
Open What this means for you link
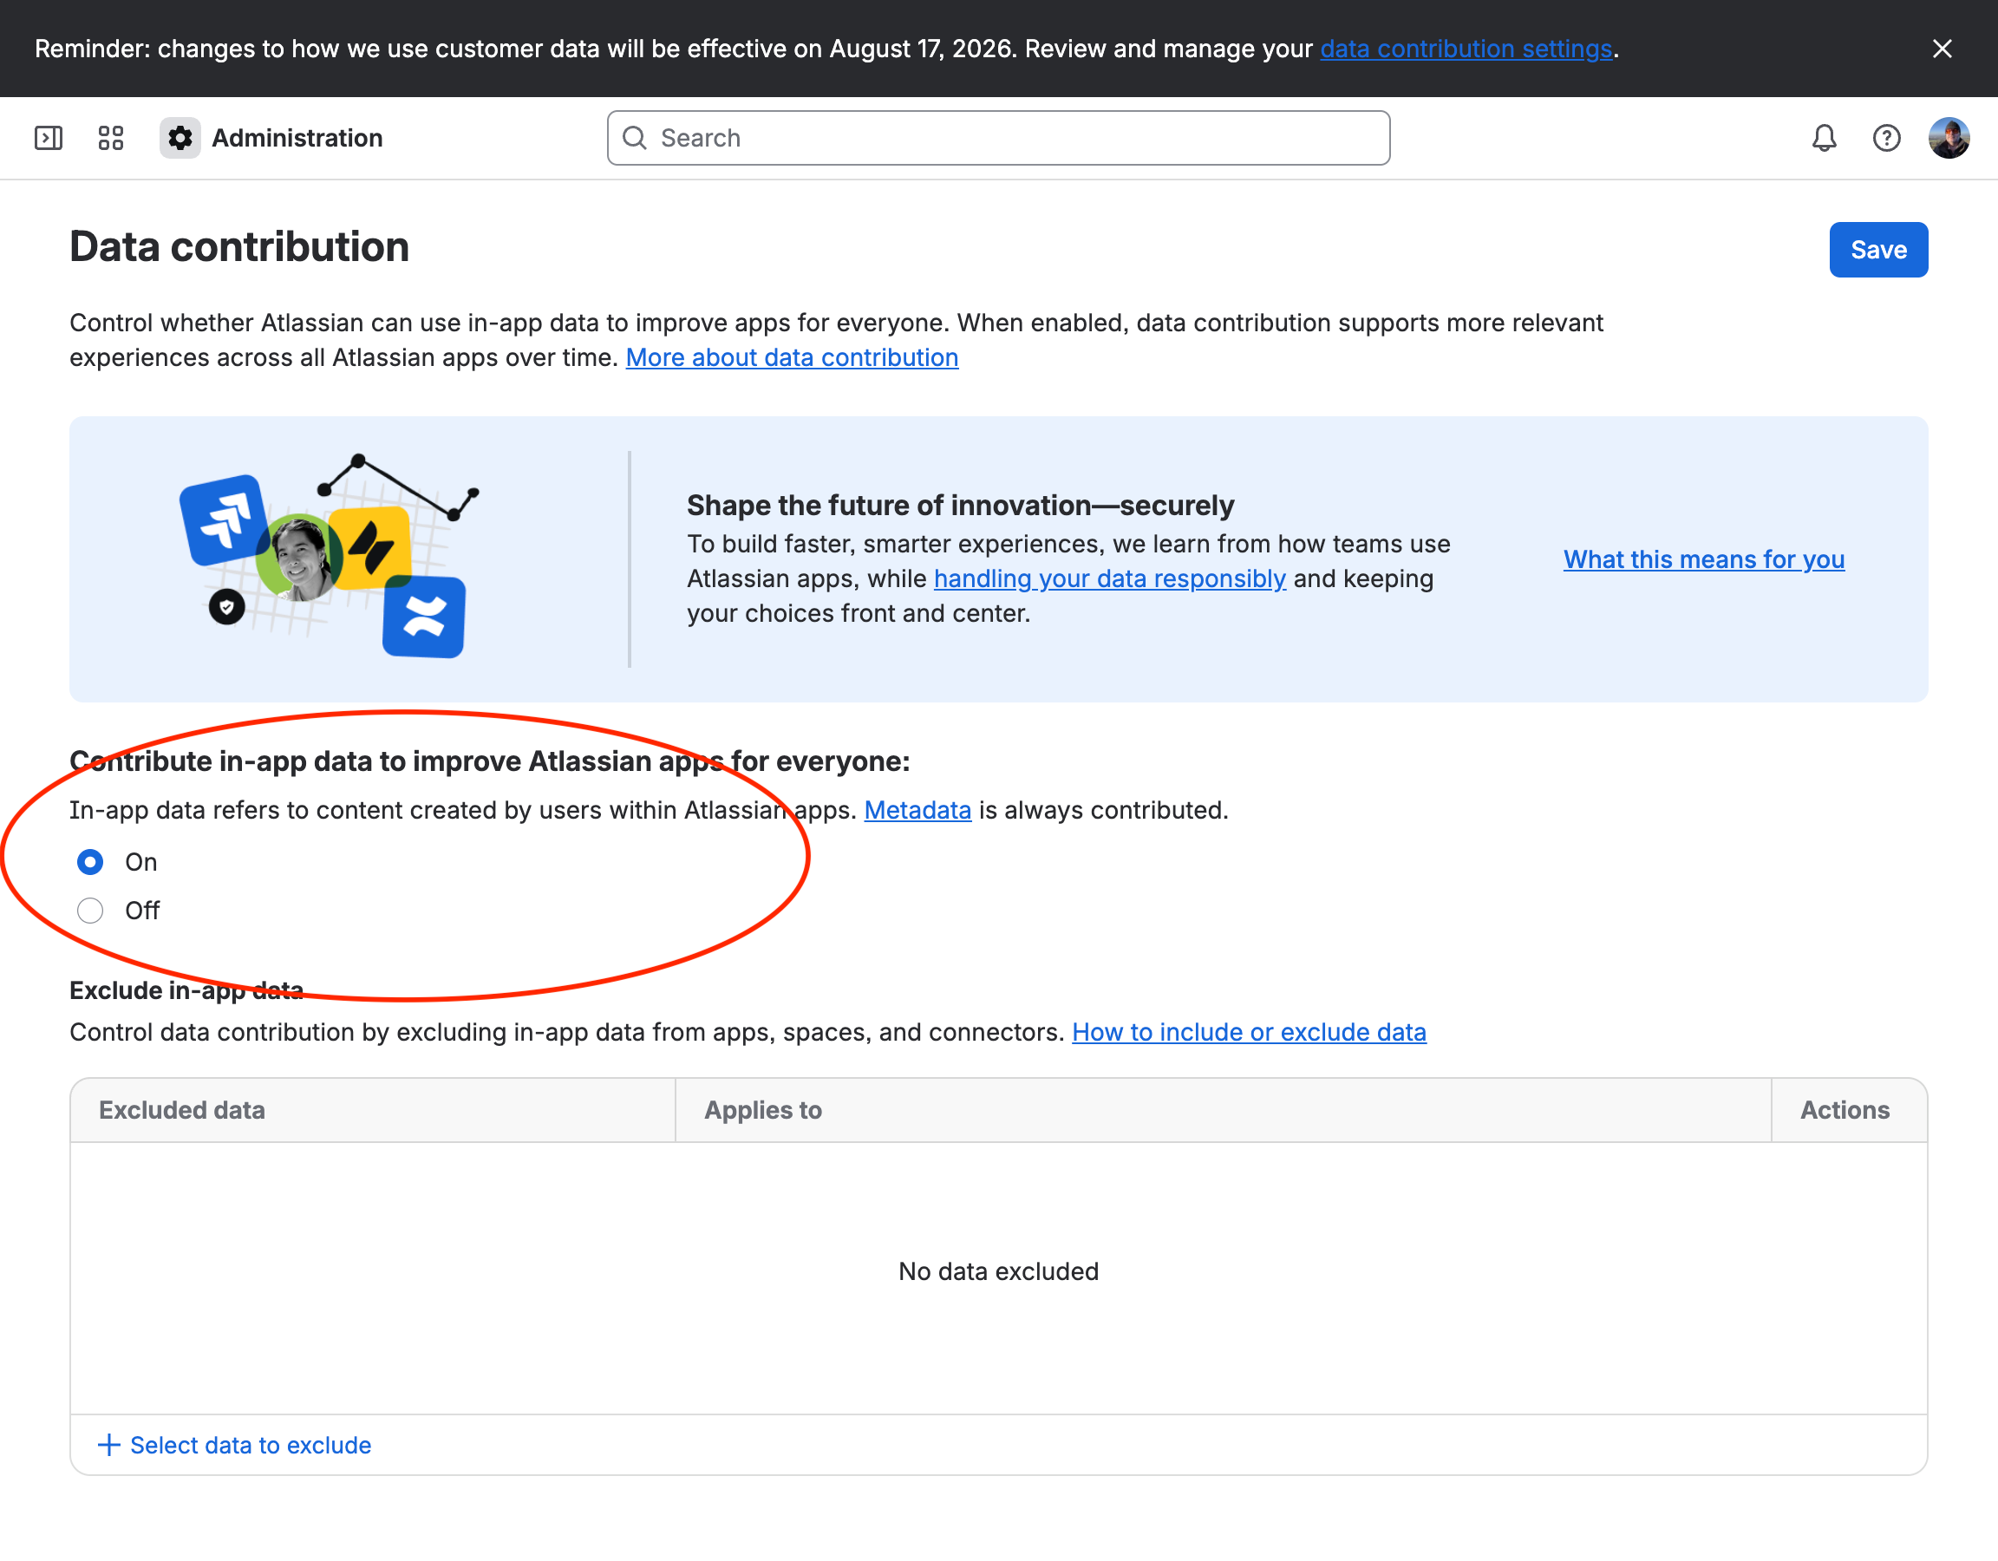[1703, 559]
